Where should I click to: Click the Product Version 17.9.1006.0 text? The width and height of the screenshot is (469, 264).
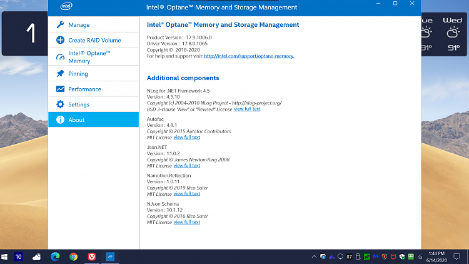pos(179,38)
